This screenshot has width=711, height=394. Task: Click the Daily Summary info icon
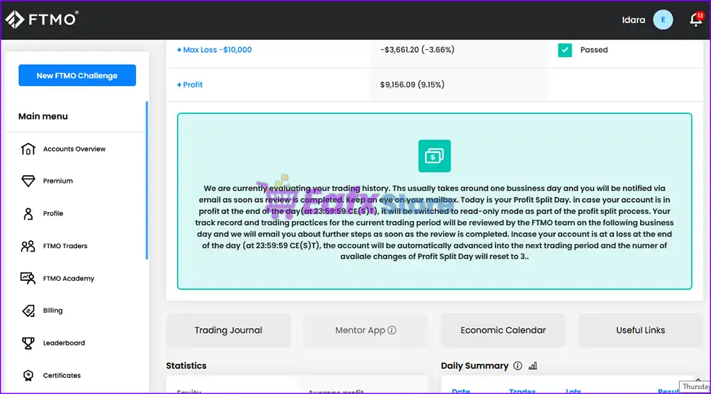[518, 366]
